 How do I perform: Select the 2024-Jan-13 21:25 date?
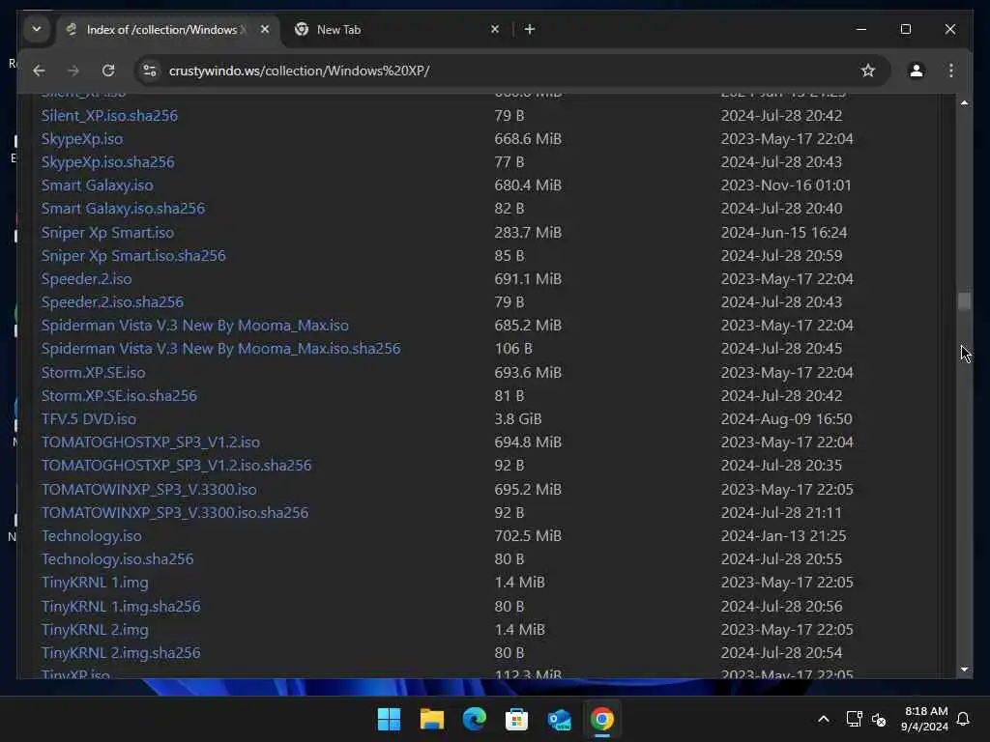pyautogui.click(x=783, y=535)
